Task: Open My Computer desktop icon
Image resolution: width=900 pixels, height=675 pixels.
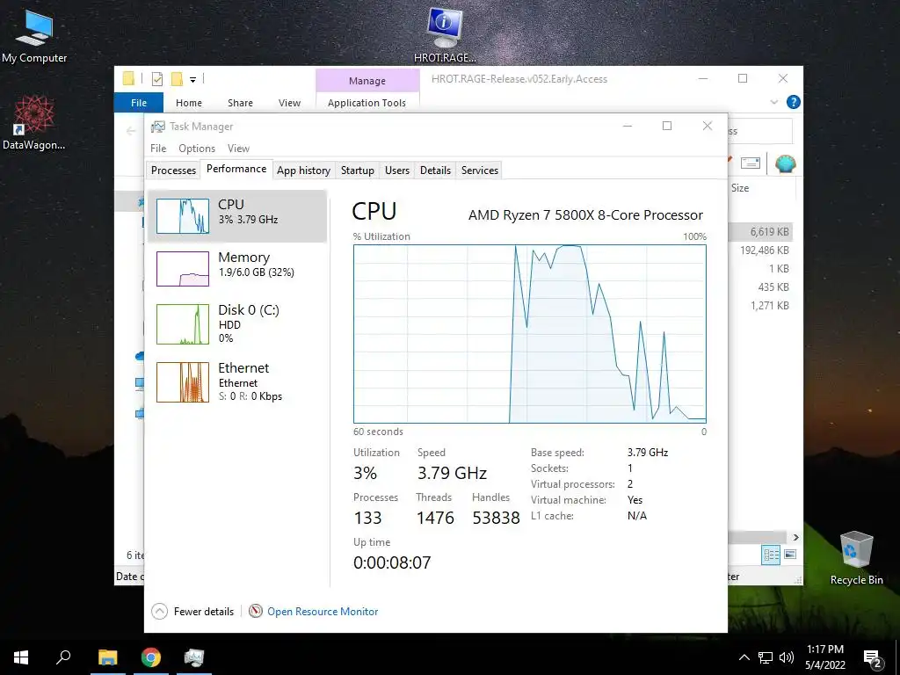Action: [x=34, y=35]
